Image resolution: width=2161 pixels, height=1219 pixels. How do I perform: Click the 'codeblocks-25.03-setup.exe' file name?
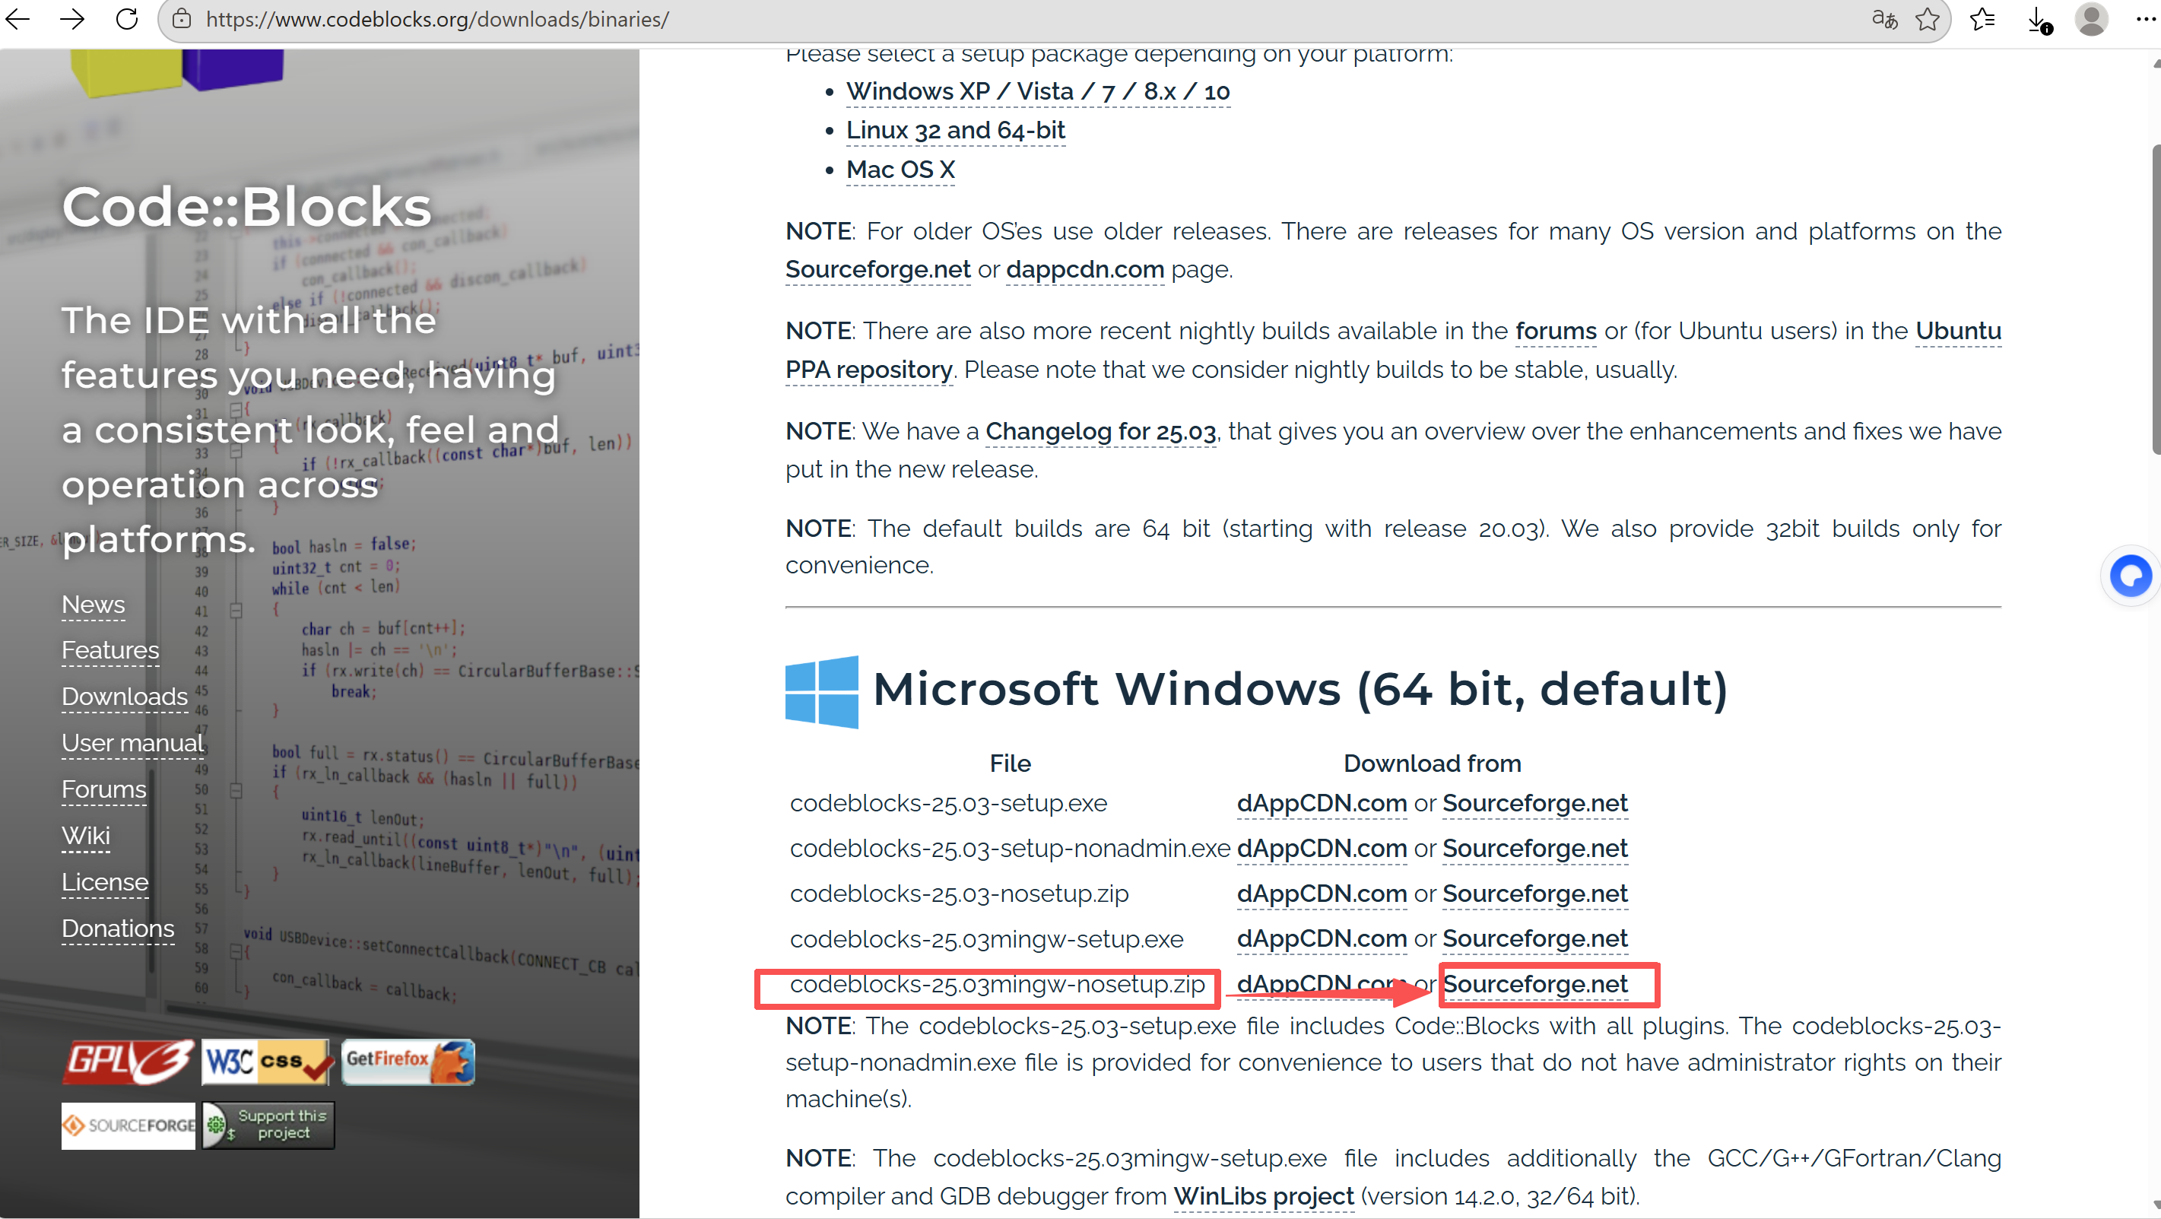coord(948,803)
